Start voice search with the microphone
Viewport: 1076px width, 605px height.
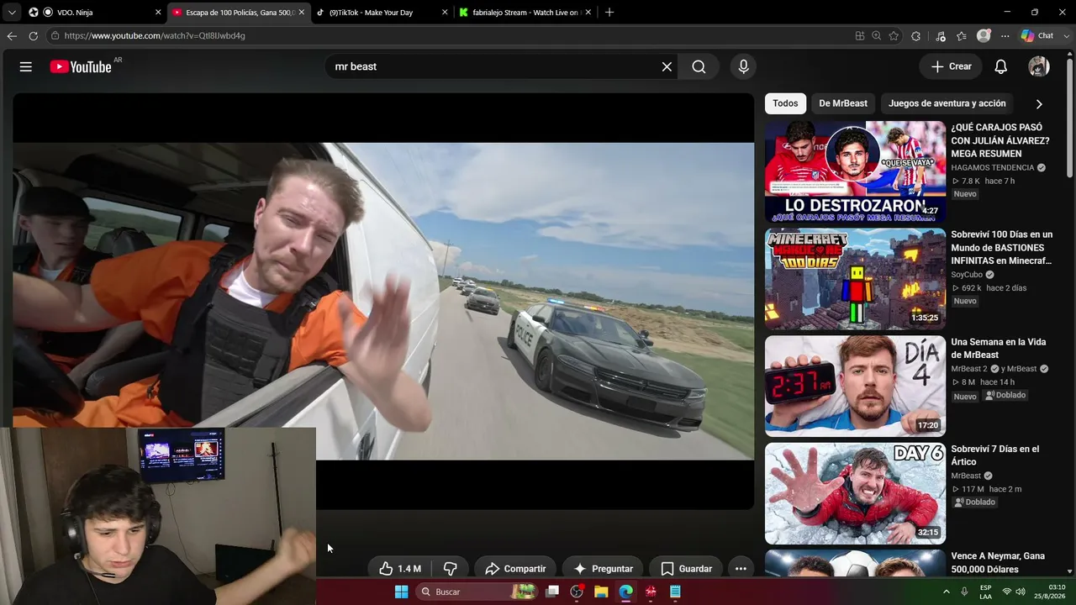click(743, 66)
